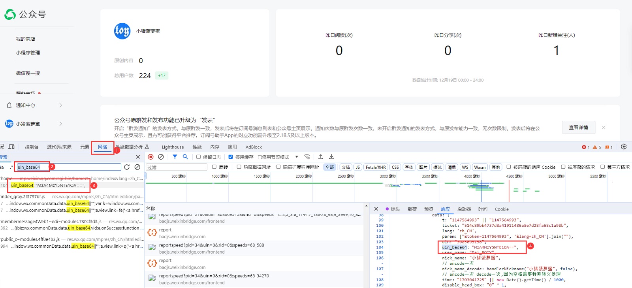This screenshot has height=288, width=632.
Task: Check the 被屏蔽的请求 checkbox
Action: [563, 167]
